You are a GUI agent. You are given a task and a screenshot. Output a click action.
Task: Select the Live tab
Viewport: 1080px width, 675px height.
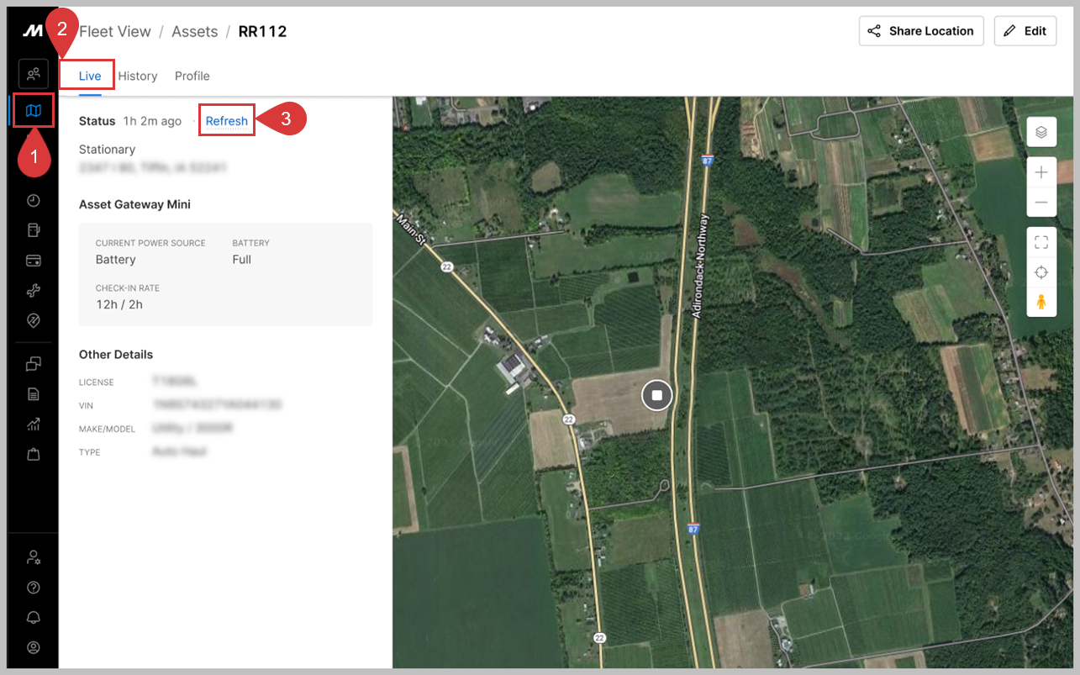(90, 76)
